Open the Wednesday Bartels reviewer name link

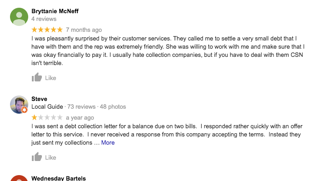coord(59,178)
